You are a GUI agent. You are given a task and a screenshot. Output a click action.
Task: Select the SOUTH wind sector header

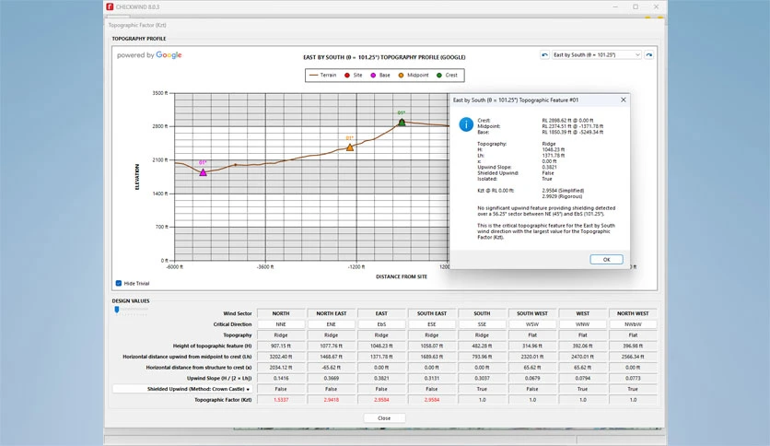(x=482, y=313)
